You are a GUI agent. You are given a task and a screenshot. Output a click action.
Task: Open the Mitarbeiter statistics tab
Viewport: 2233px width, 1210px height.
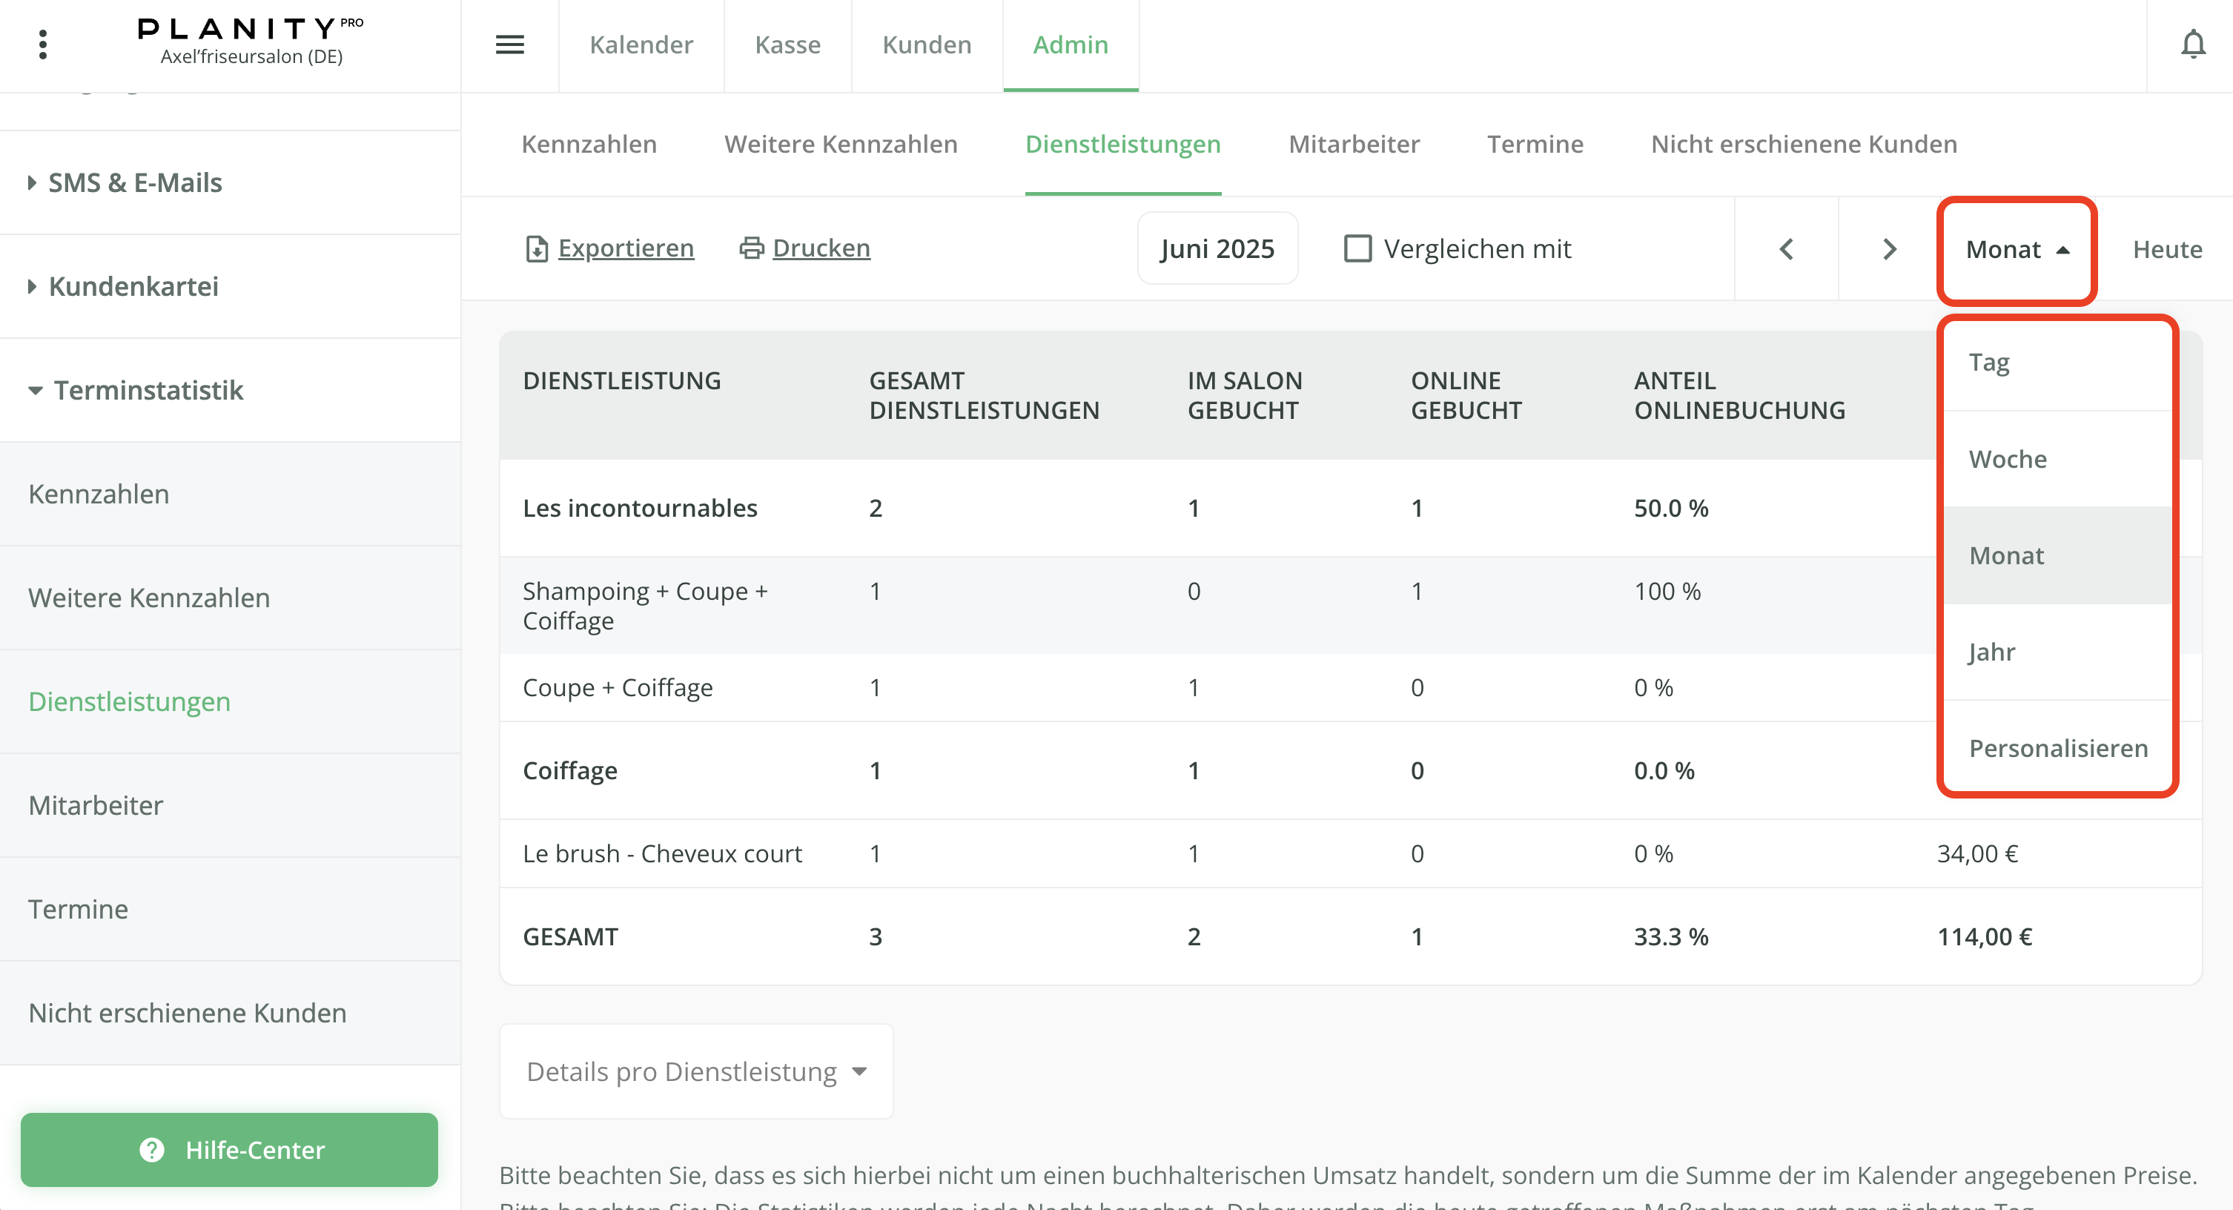(x=1353, y=144)
